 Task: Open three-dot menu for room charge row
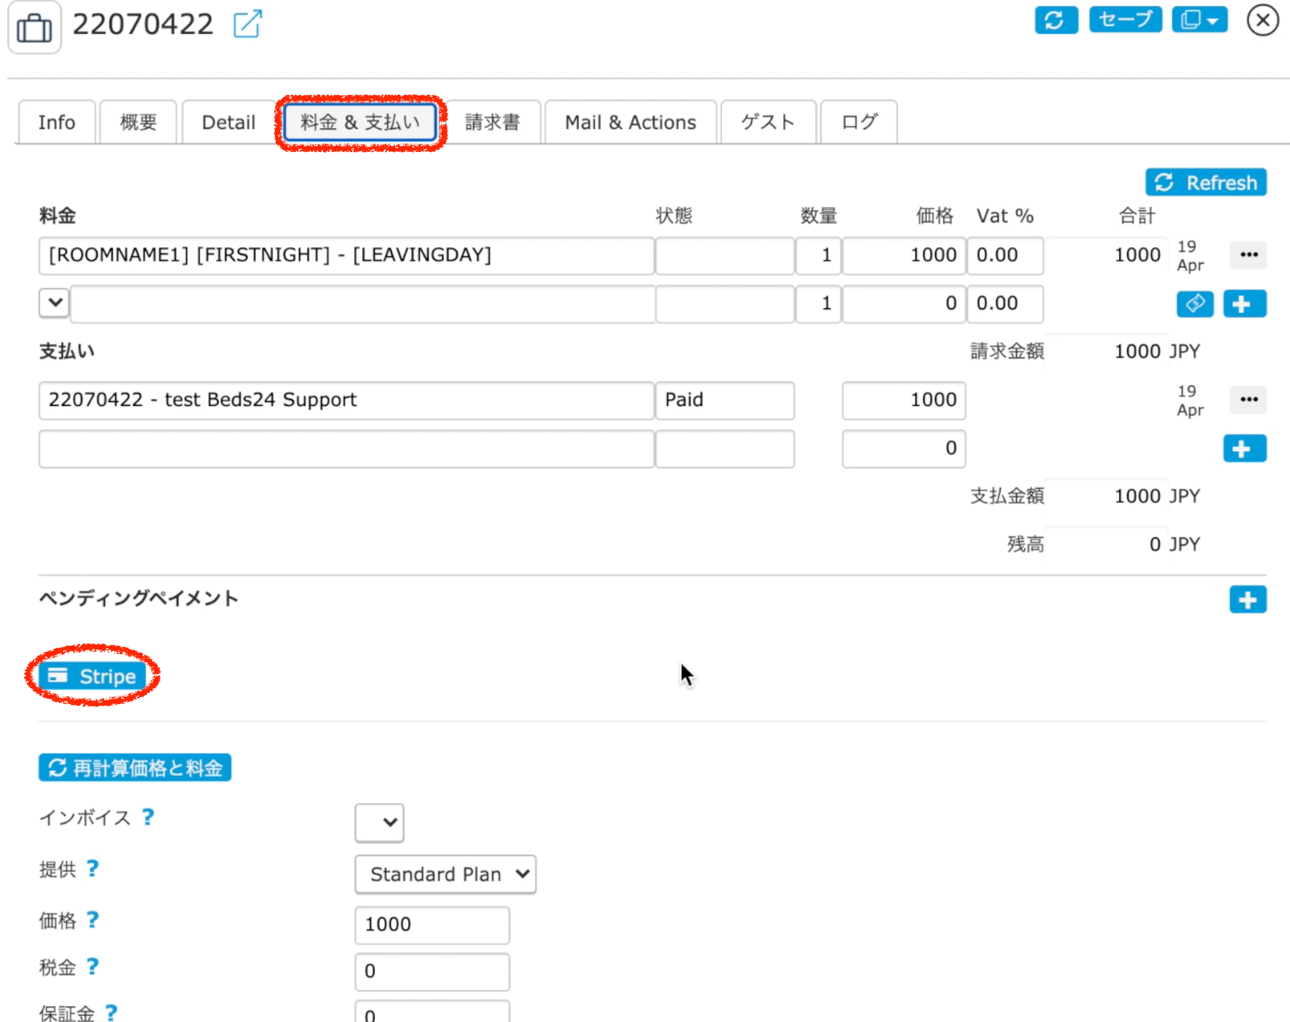(1248, 255)
